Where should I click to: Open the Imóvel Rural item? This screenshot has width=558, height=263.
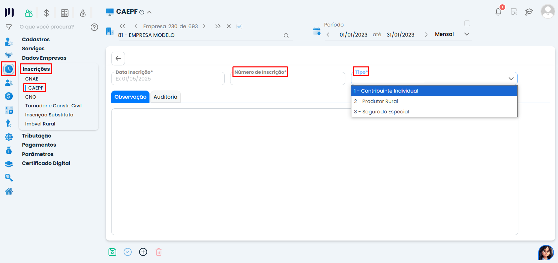40,124
